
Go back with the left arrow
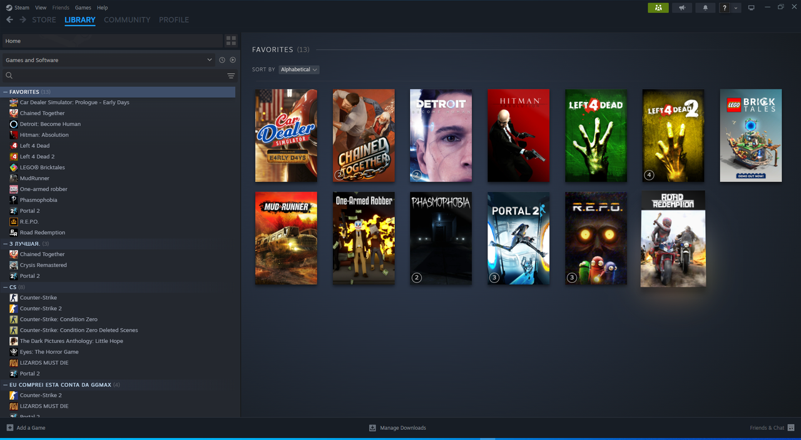[x=9, y=20]
